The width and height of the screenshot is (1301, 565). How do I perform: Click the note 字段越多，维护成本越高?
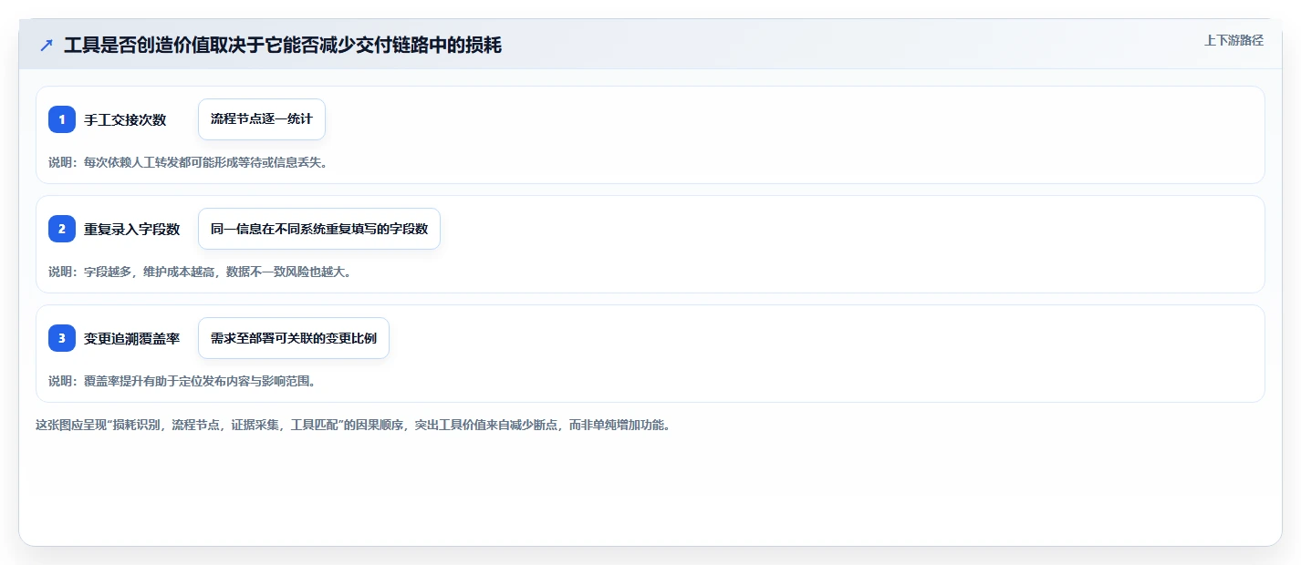pyautogui.click(x=200, y=272)
